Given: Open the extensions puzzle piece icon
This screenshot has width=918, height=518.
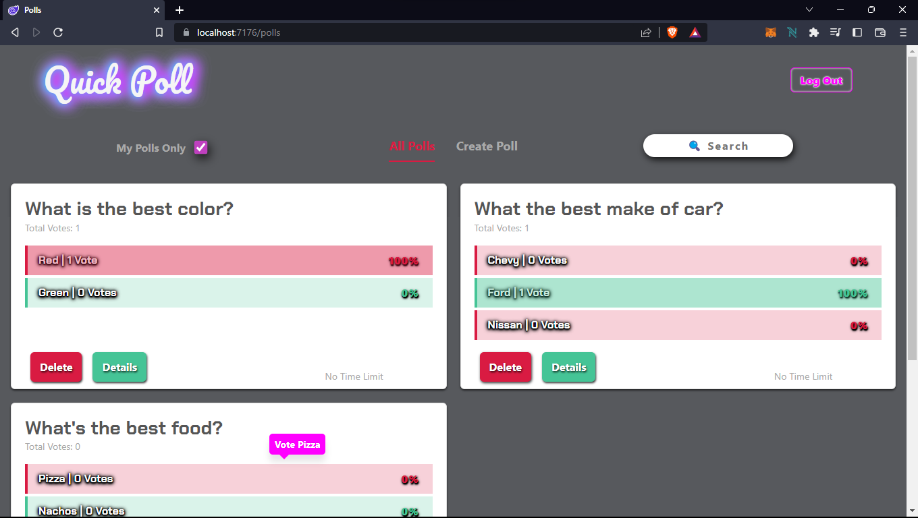Looking at the screenshot, I should tap(814, 32).
